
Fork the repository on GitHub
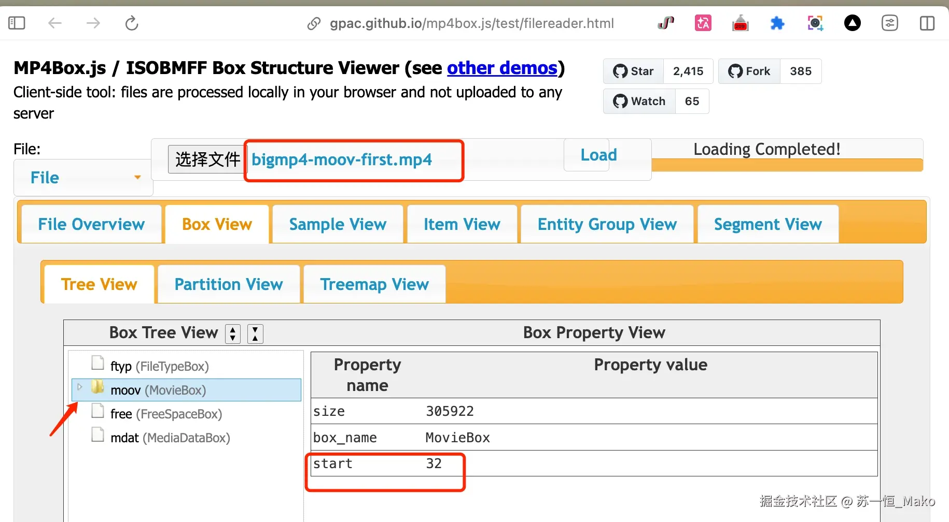(749, 71)
